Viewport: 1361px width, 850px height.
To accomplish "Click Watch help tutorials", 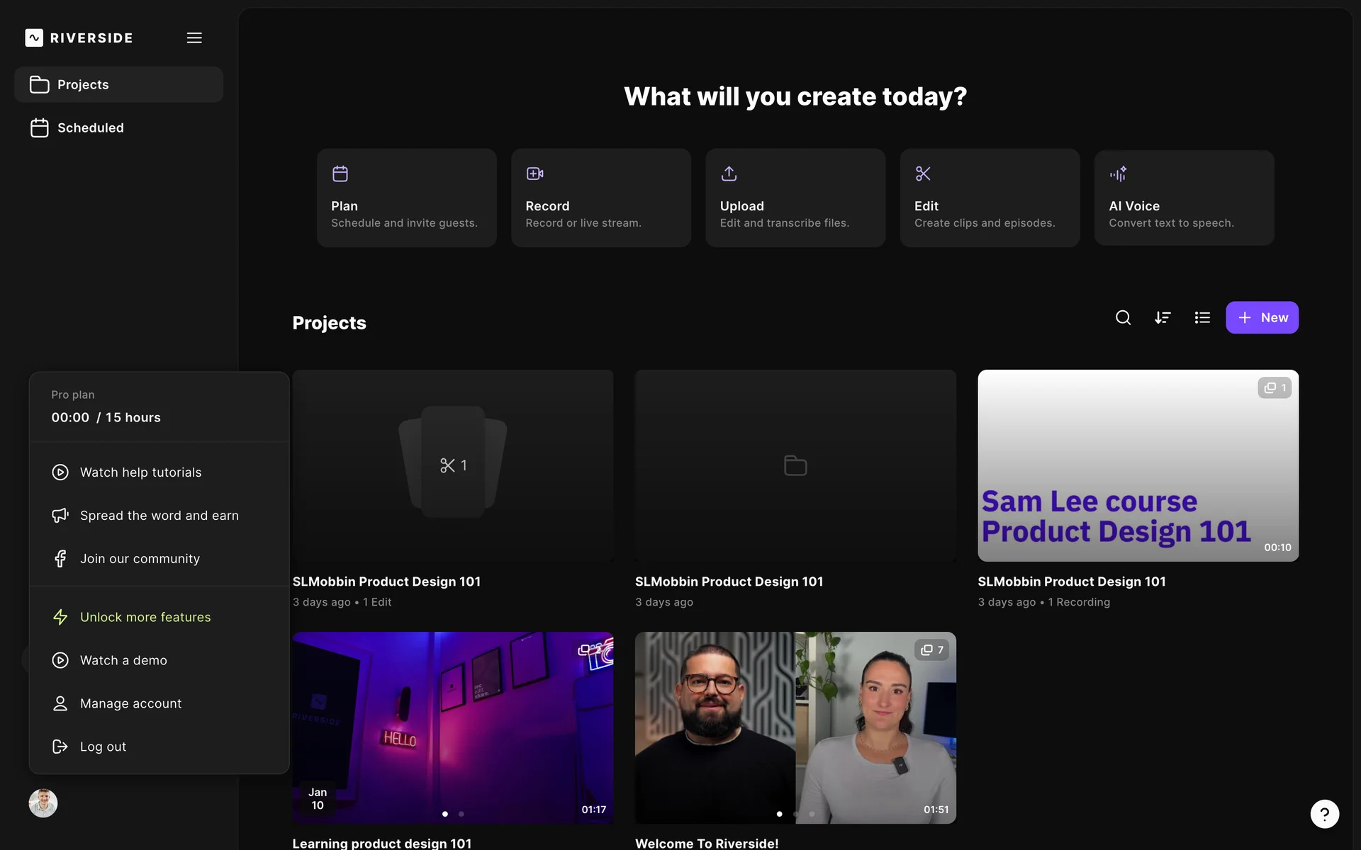I will (140, 472).
